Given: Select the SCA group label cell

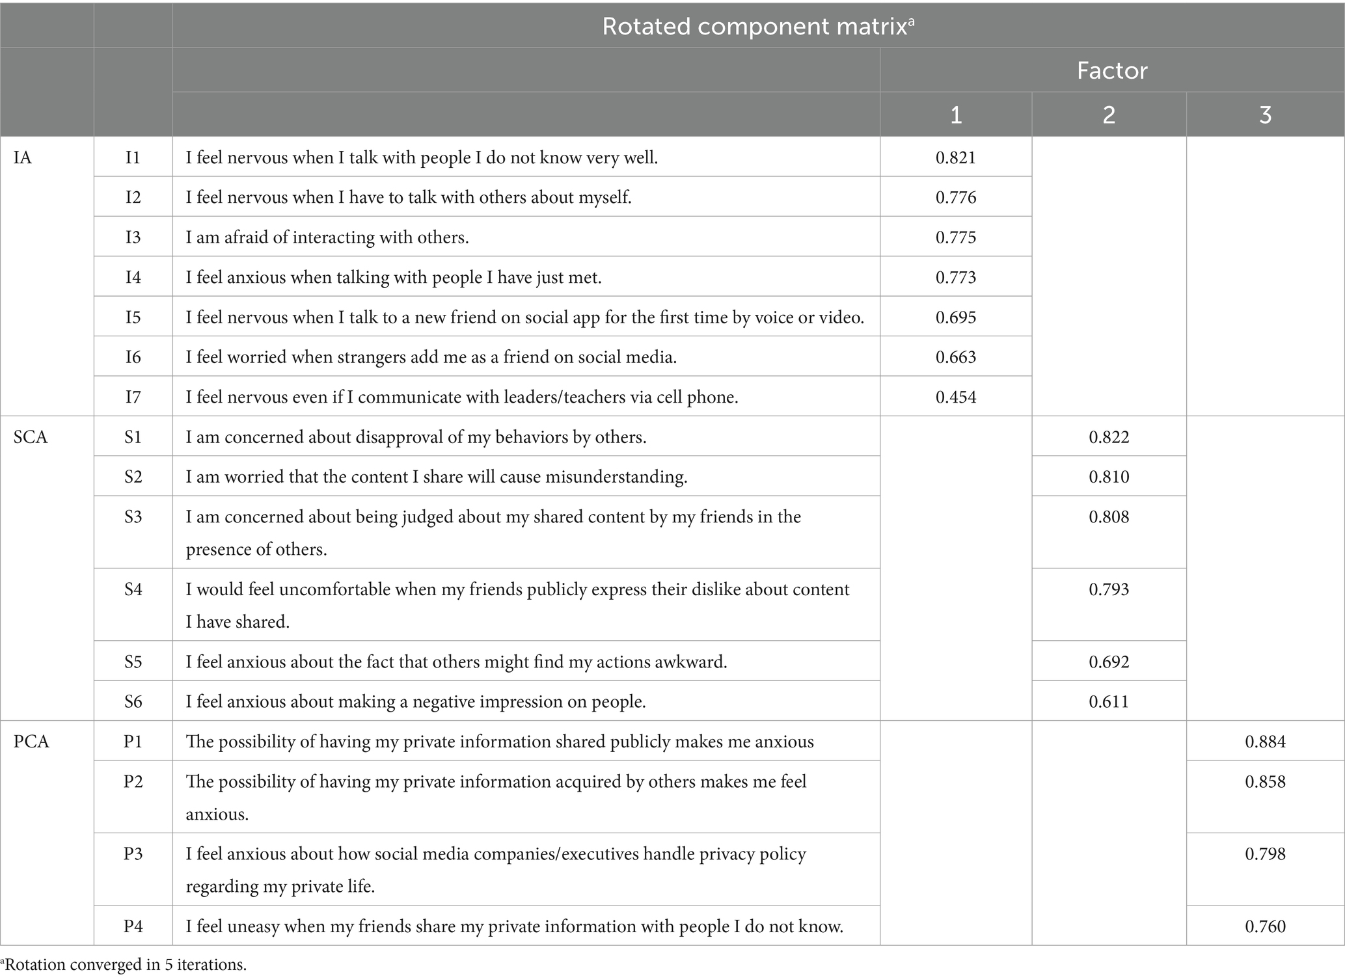Looking at the screenshot, I should pos(47,568).
